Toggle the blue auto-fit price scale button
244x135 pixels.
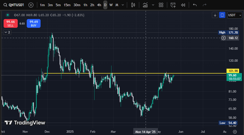[222, 15]
